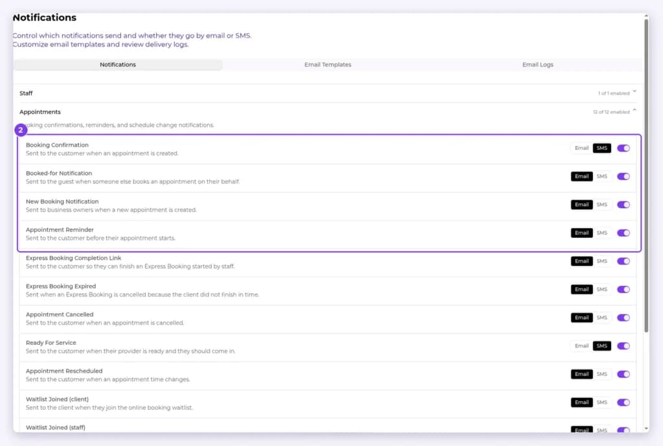Click the Appointments section header
The image size is (663, 446).
click(328, 111)
